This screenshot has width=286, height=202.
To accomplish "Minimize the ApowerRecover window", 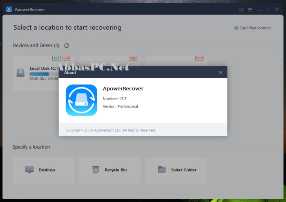I will 259,10.
